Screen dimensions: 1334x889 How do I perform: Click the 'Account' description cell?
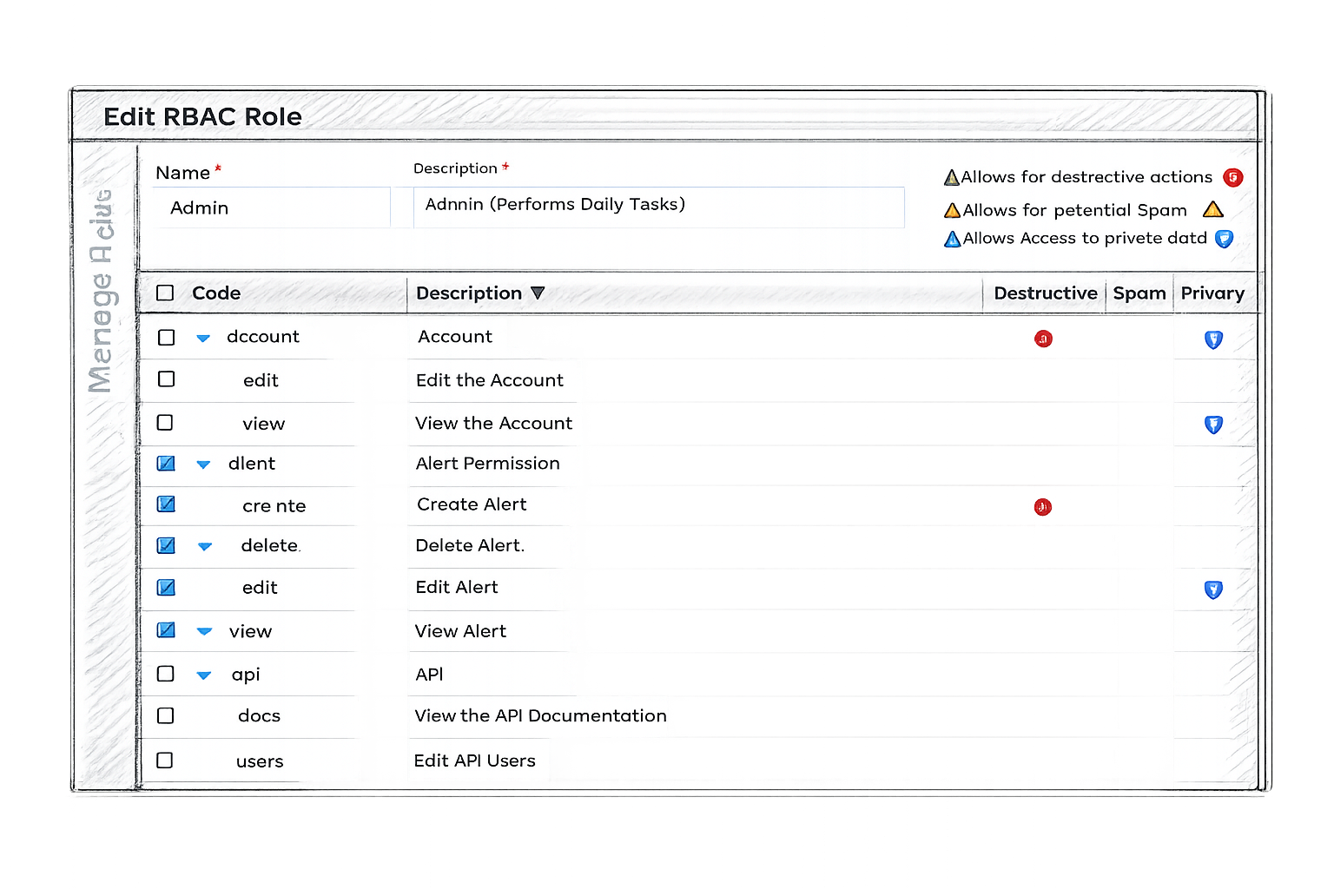[x=455, y=337]
